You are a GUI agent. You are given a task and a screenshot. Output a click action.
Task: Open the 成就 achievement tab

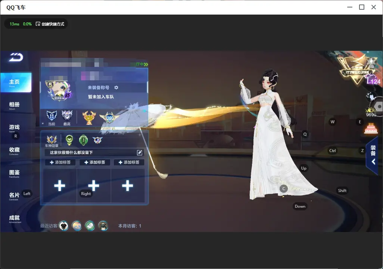pos(14,219)
